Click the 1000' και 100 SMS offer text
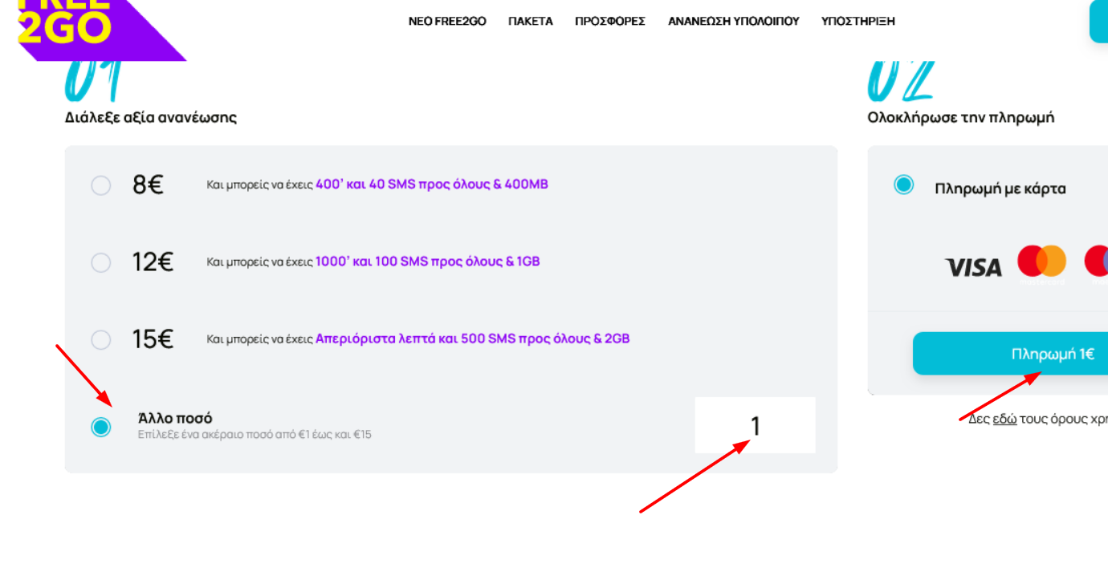Viewport: 1108px width, 584px height. click(428, 261)
